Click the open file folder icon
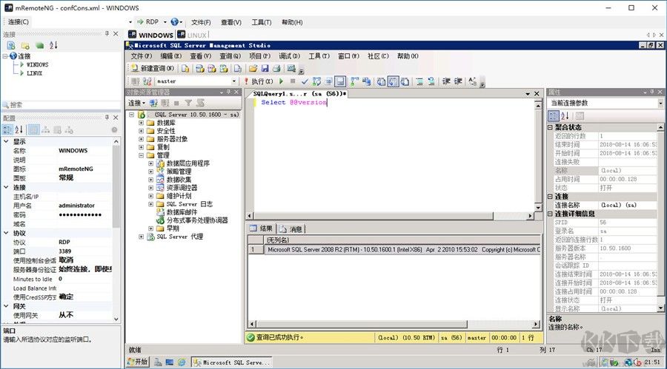The height and width of the screenshot is (369, 667). coord(253,69)
